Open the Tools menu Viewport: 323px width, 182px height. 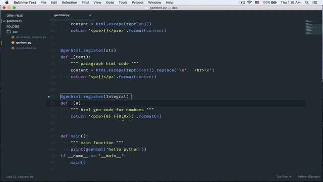click(x=123, y=3)
